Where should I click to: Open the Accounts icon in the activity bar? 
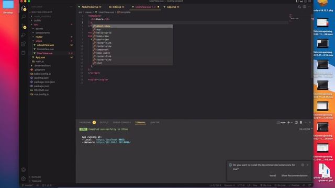click(24, 170)
